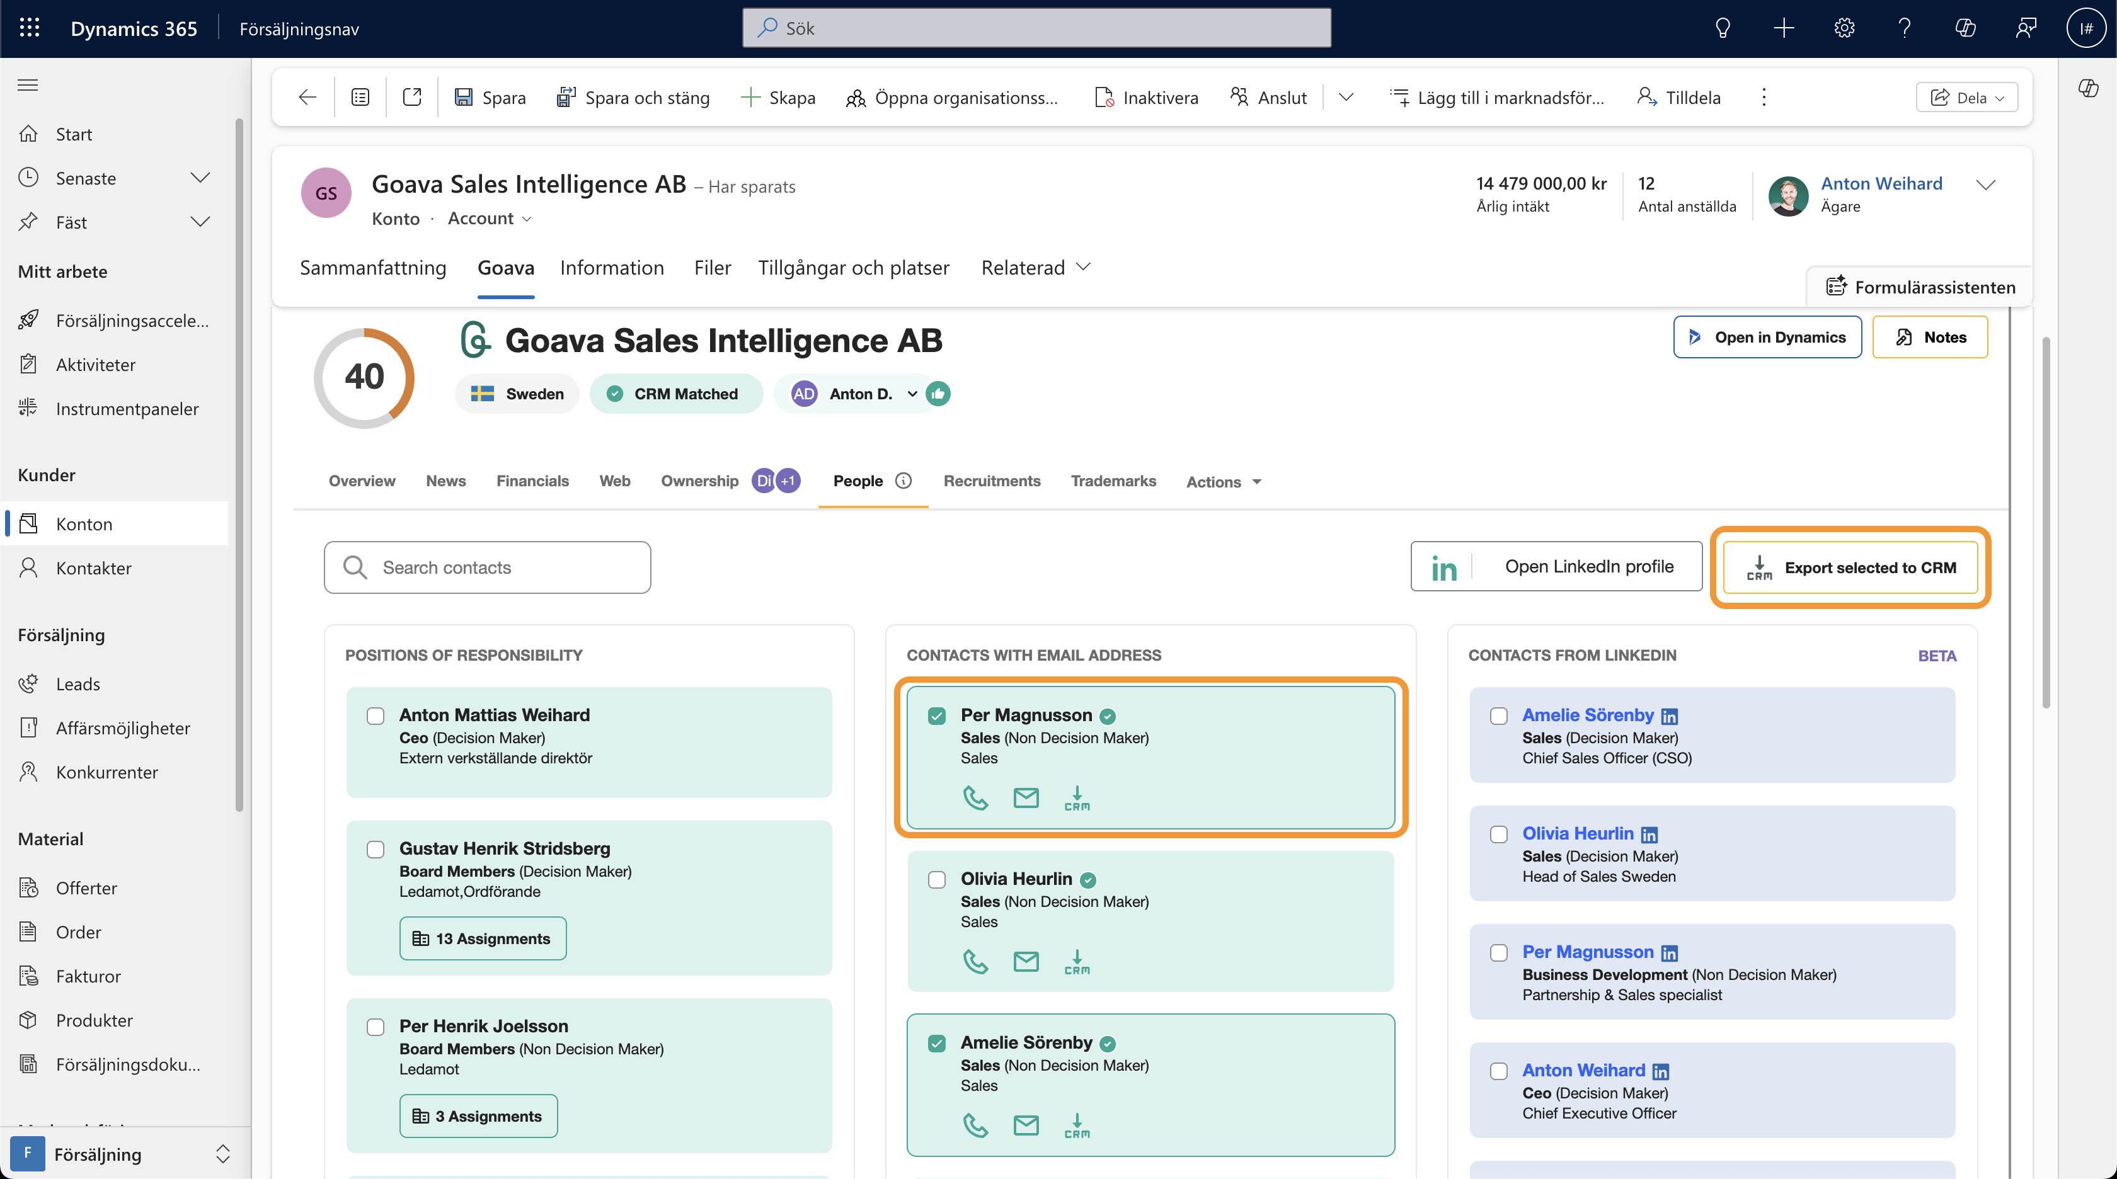Click the lightbulb assistant icon

[1723, 28]
